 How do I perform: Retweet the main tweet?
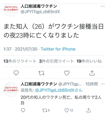pos(41,73)
